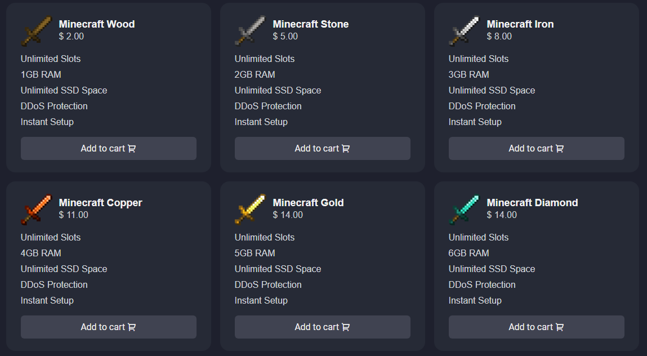
Task: Add Minecraft Stone plan to cart
Action: [x=323, y=149]
